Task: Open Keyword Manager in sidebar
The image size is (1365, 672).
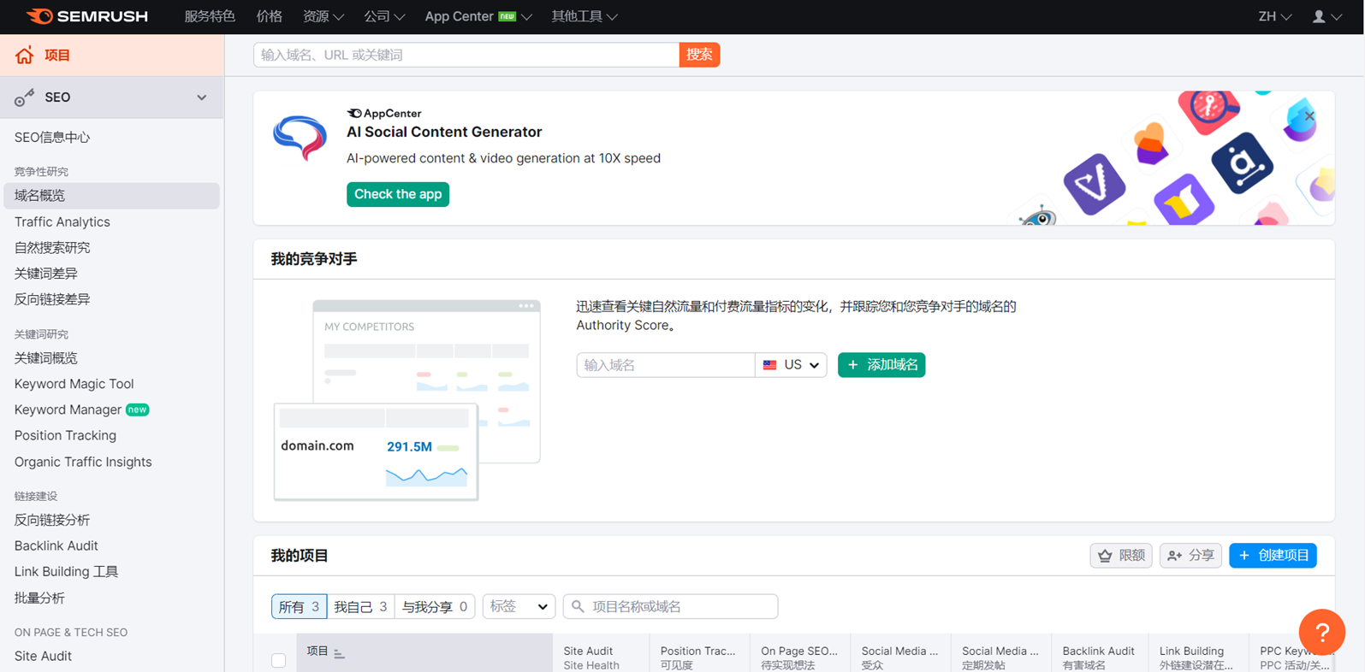Action: coord(68,410)
